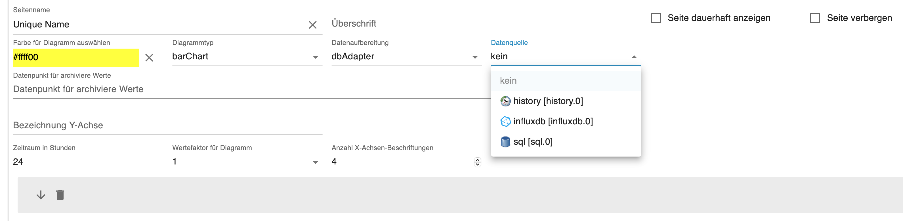Choose sql [sql.0] as data source
This screenshot has width=903, height=221.
pos(566,142)
